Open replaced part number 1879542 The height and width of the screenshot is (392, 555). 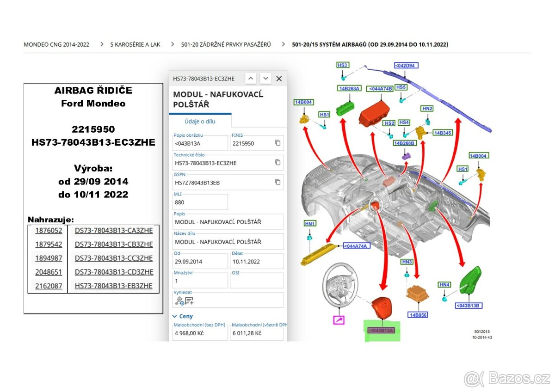49,245
